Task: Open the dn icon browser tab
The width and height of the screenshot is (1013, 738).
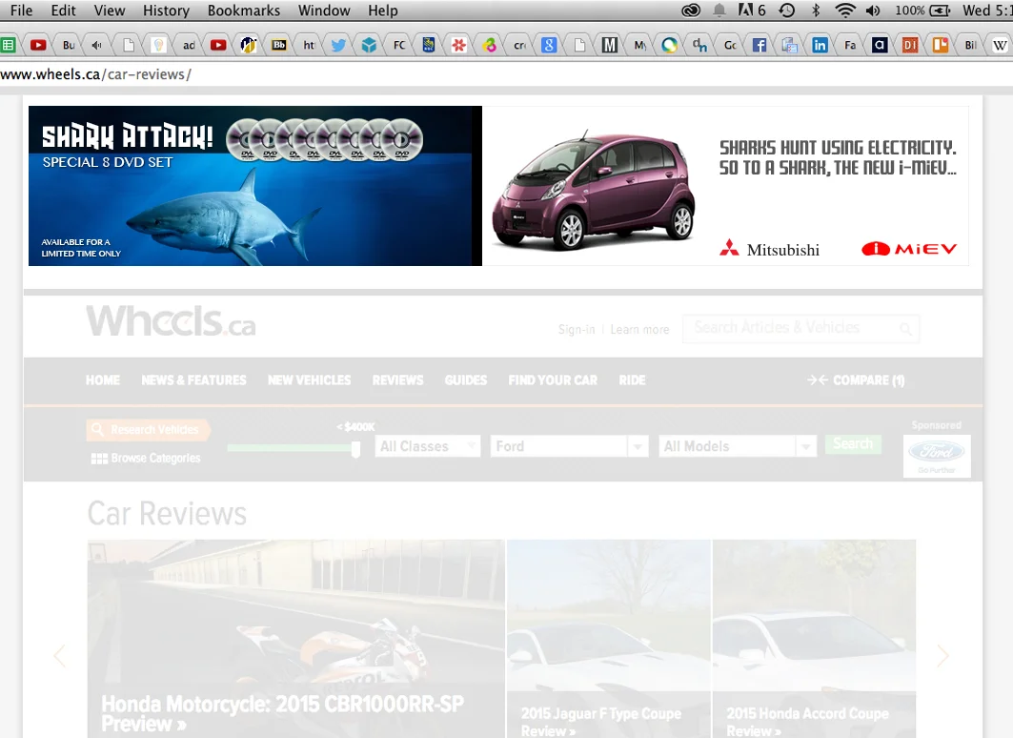Action: pyautogui.click(x=699, y=45)
